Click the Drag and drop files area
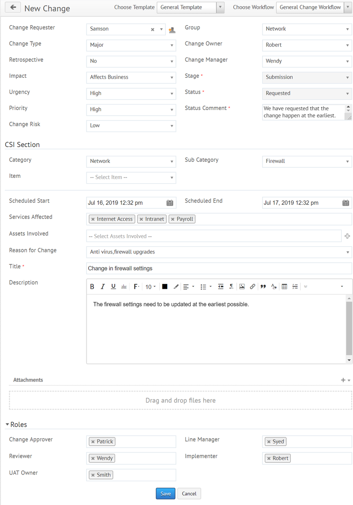Image resolution: width=353 pixels, height=505 pixels. (x=180, y=400)
